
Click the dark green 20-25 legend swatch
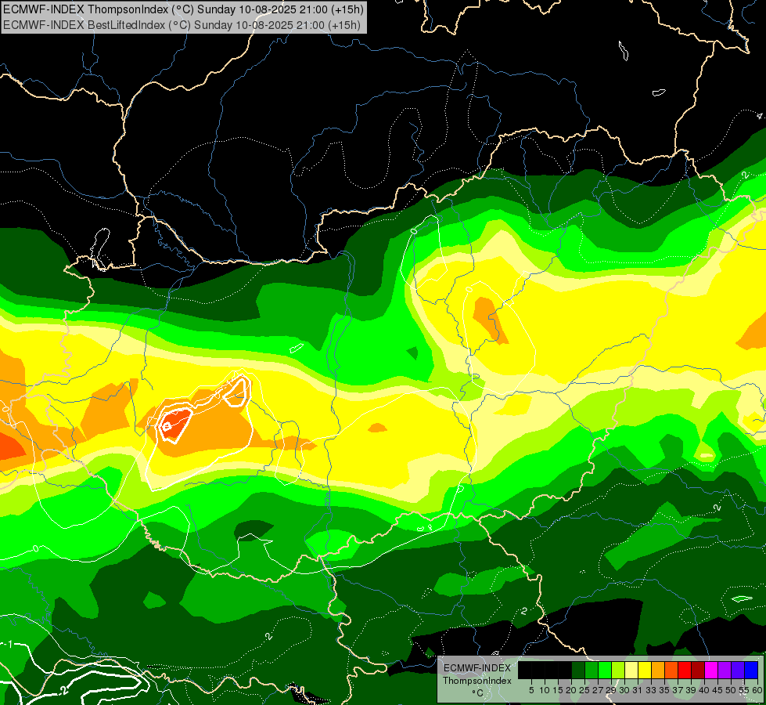click(x=578, y=670)
